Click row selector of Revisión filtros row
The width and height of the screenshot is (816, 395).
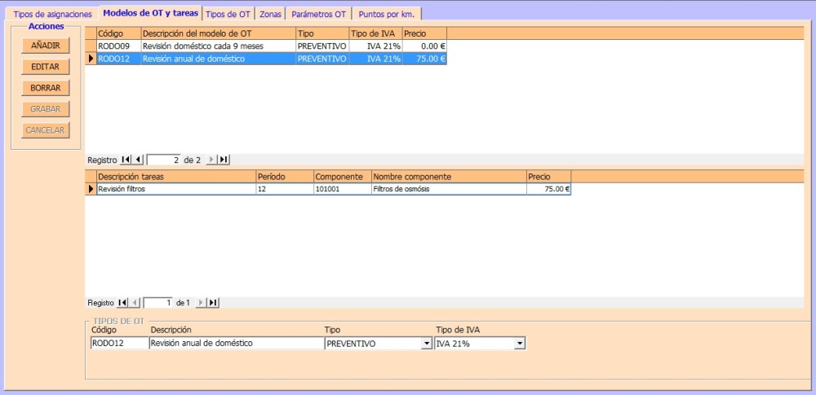91,189
